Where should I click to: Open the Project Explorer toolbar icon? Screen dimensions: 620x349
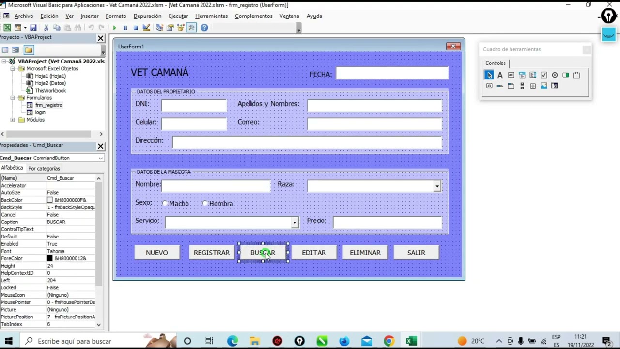[159, 28]
